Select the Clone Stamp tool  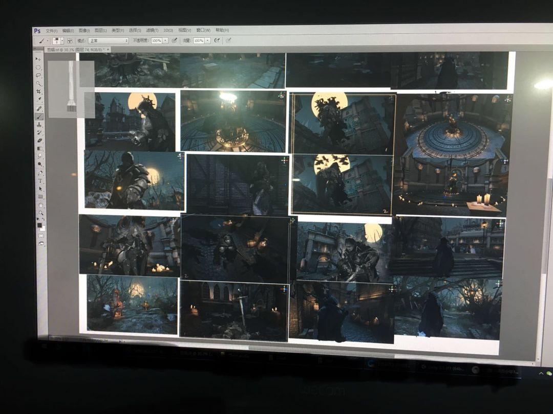click(39, 124)
